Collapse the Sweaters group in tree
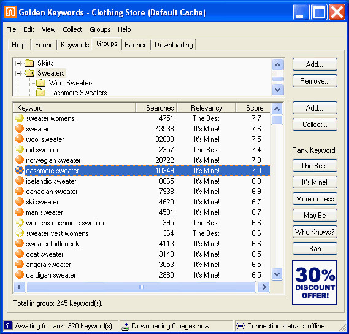349x334 pixels. 18,73
